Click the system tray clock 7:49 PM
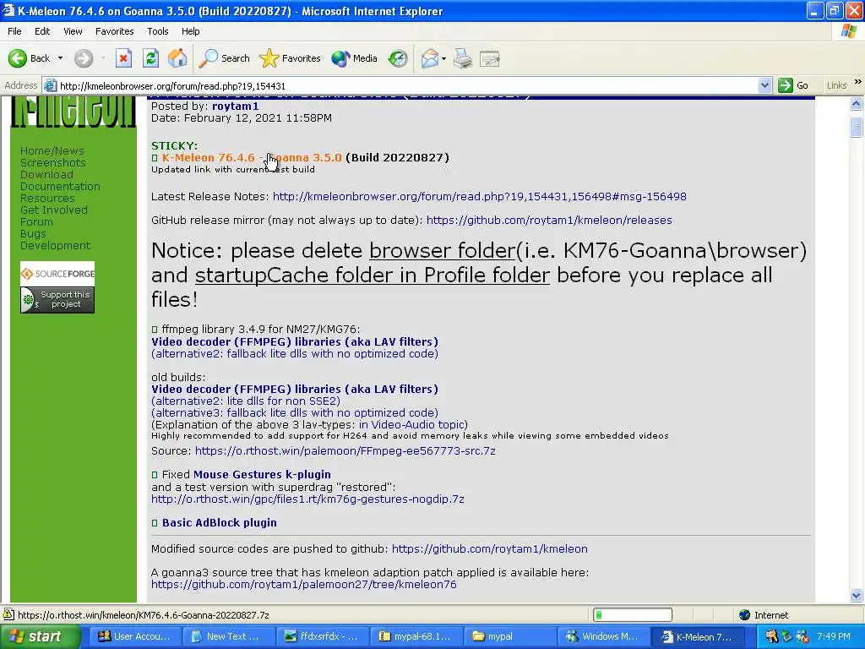 [x=834, y=636]
